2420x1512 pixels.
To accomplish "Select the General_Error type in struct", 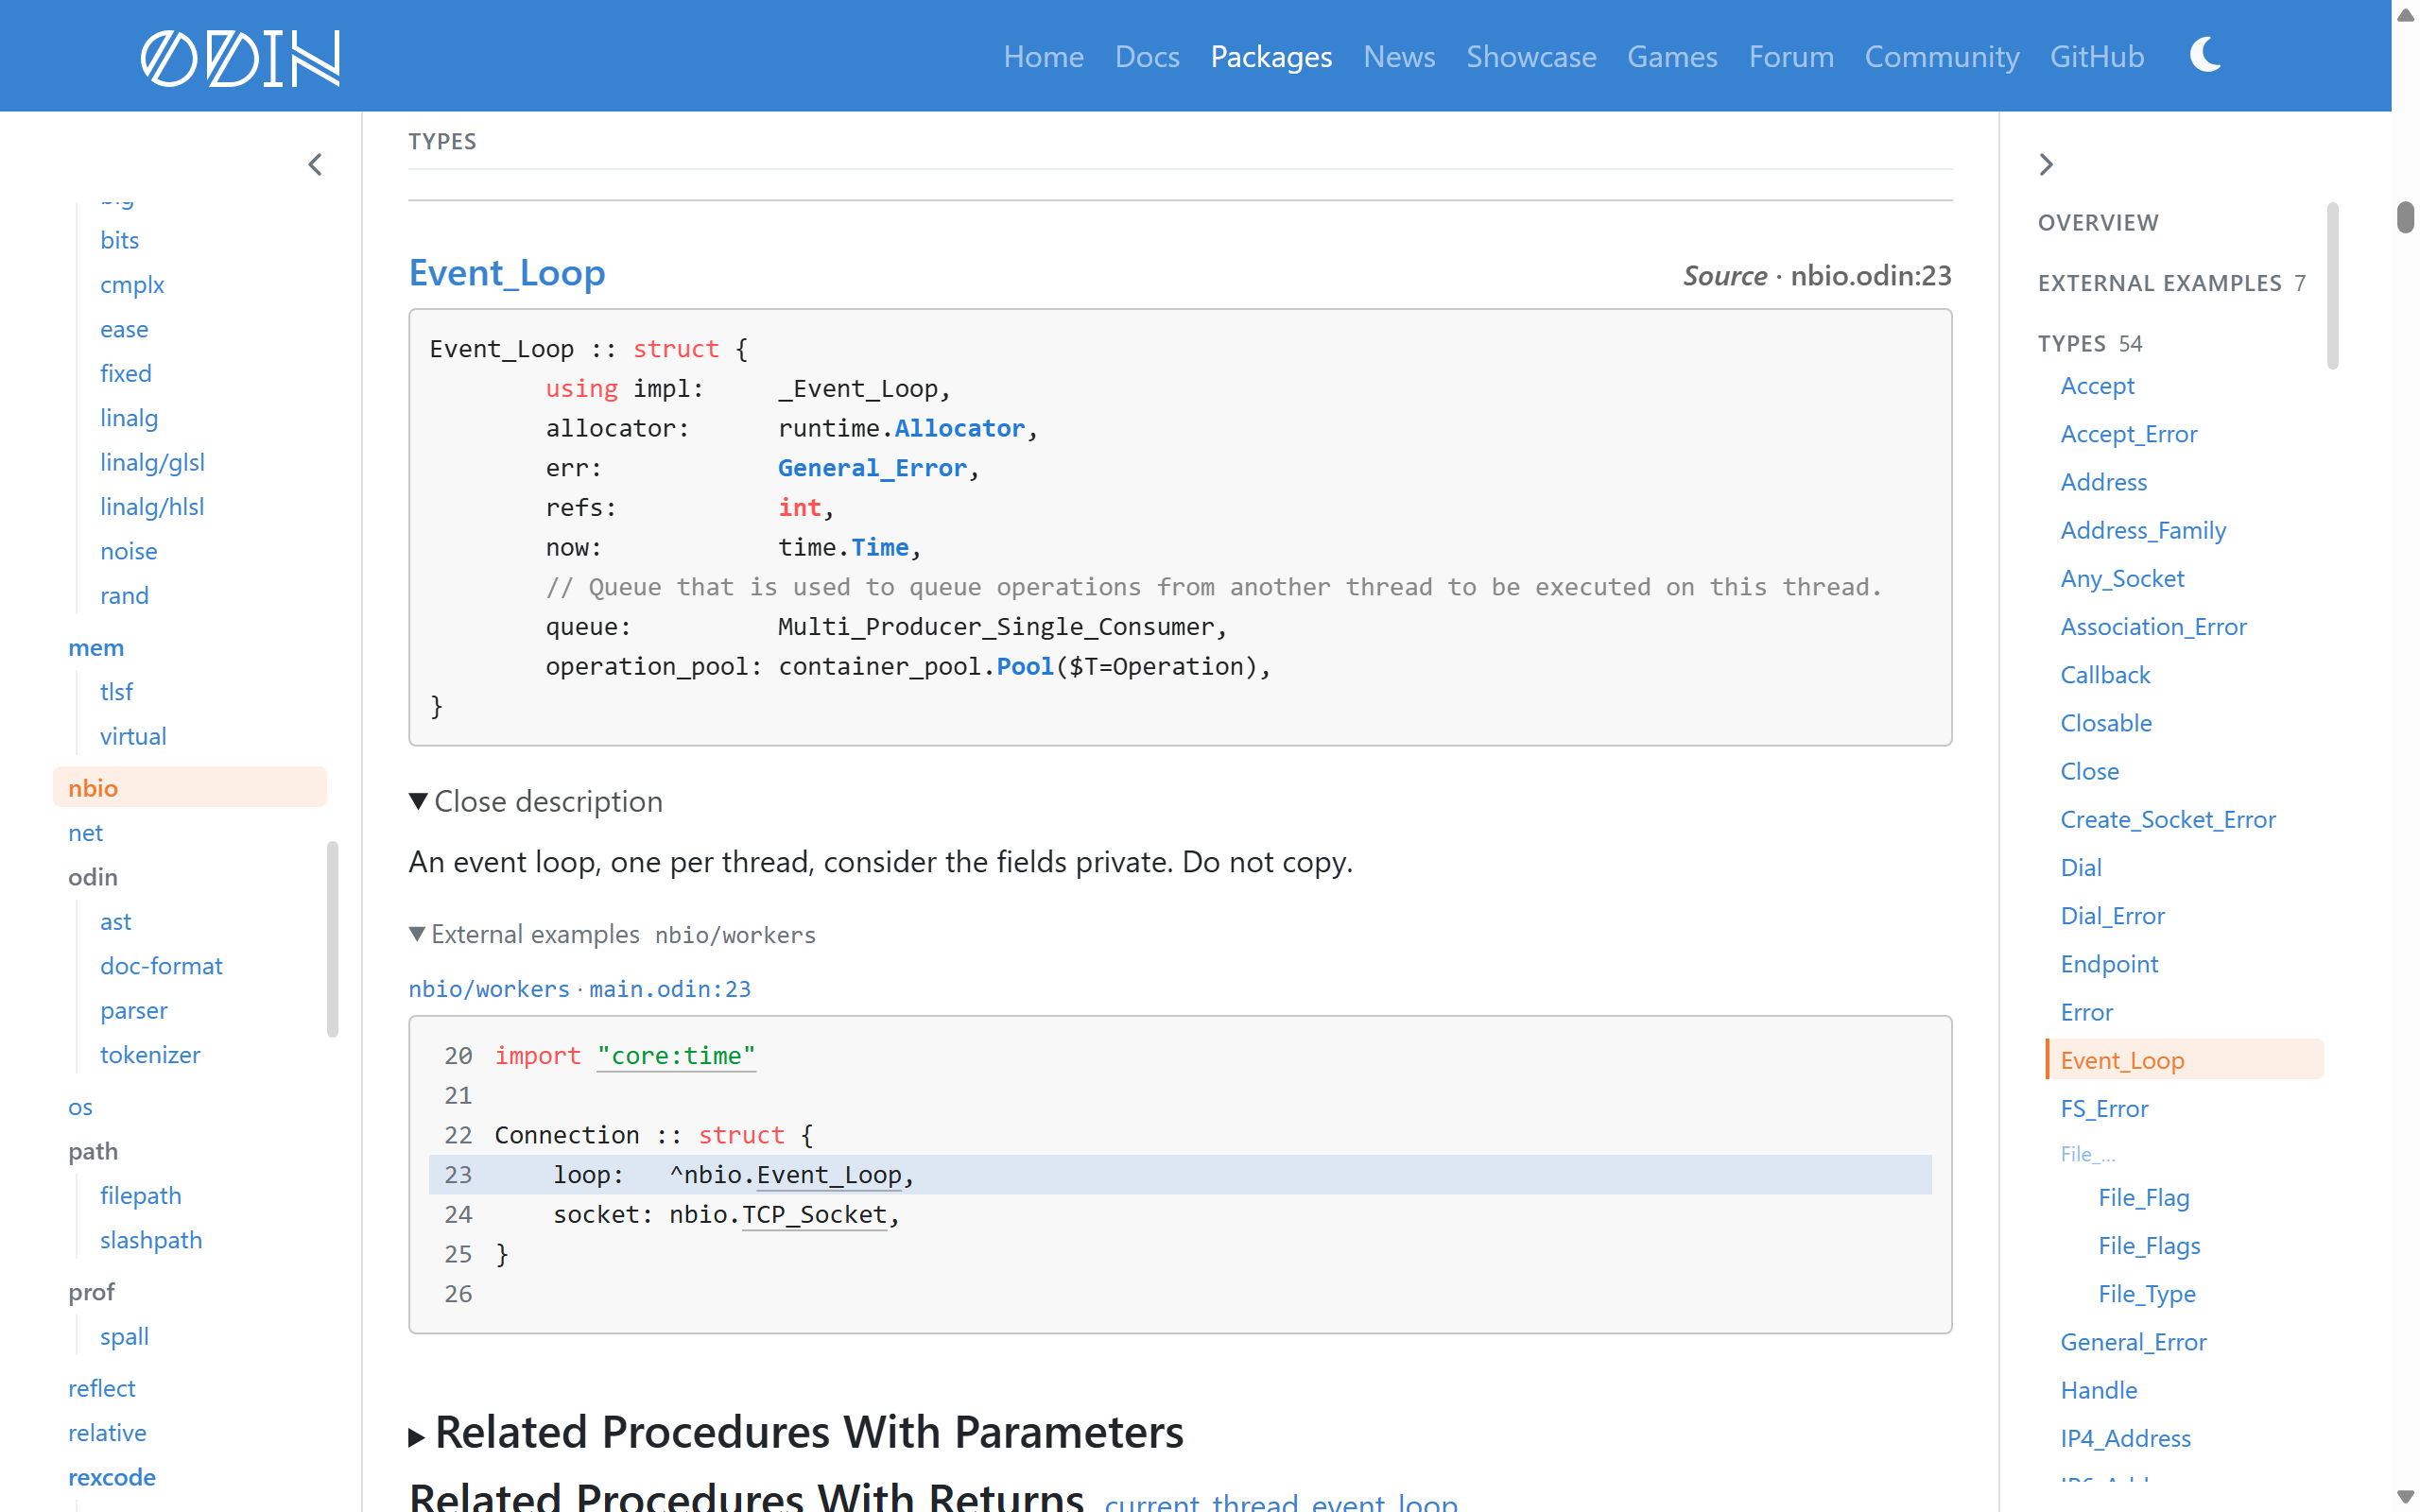I will (872, 468).
